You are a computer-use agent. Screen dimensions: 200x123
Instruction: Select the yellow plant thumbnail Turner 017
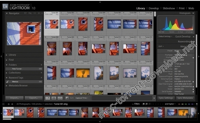pos(83,73)
